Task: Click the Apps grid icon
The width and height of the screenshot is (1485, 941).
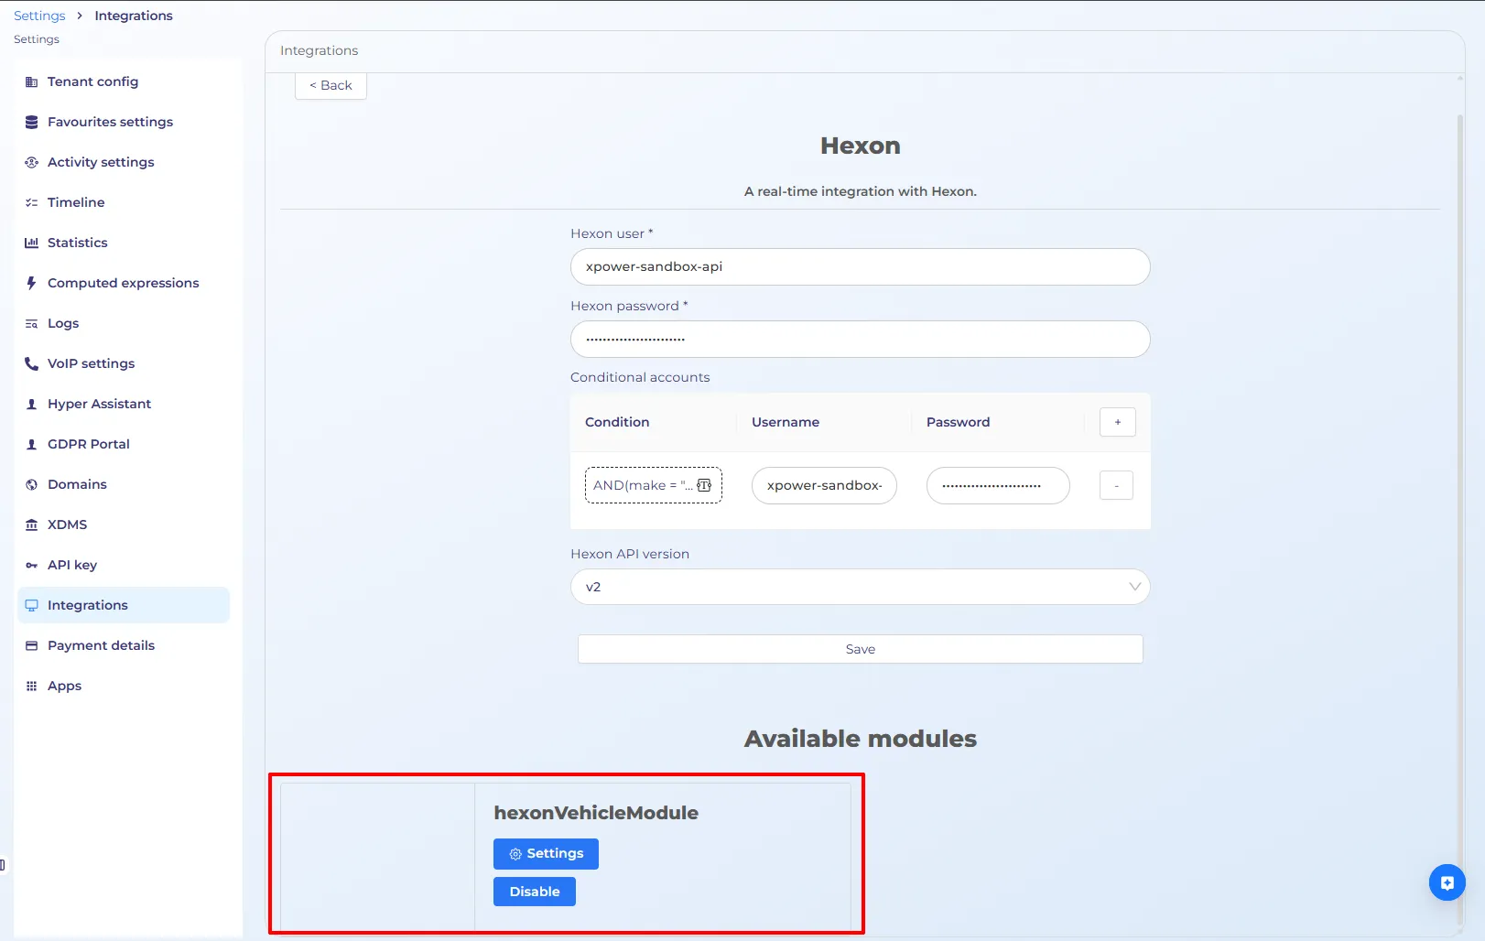Action: tap(31, 686)
